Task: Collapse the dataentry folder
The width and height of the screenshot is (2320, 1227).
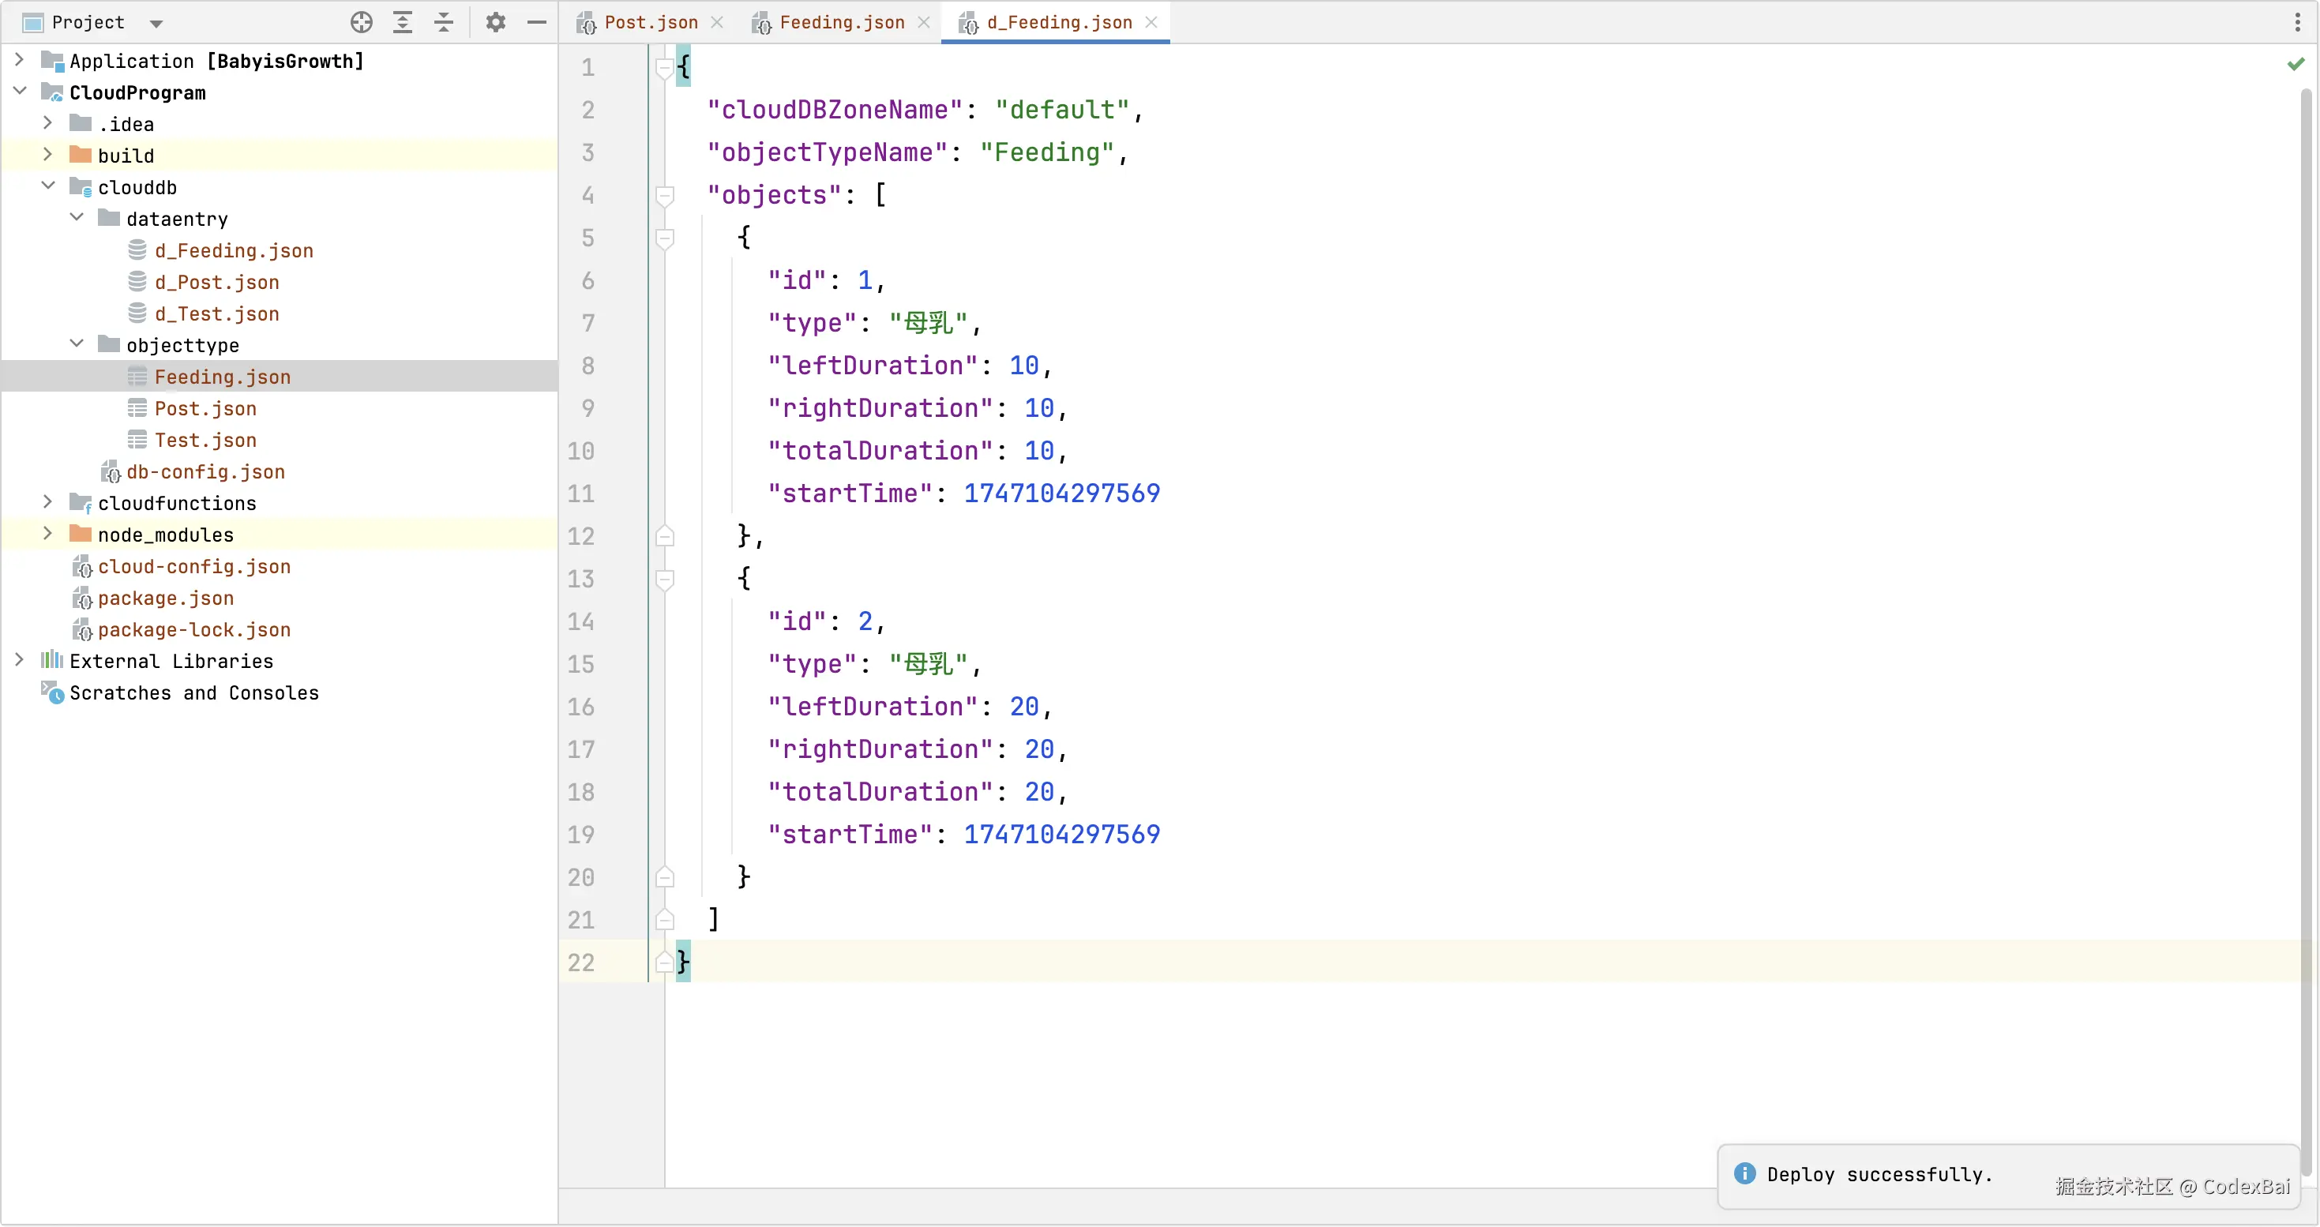Action: pos(77,218)
